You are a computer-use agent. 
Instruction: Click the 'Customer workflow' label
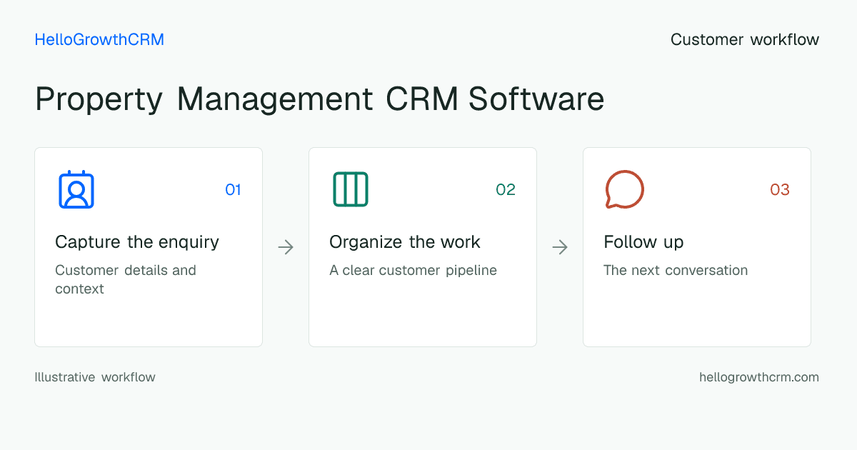[x=745, y=40]
